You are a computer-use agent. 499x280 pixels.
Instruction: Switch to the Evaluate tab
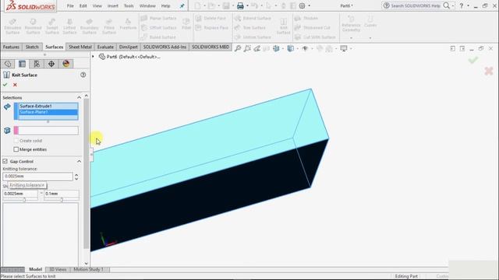coord(105,47)
